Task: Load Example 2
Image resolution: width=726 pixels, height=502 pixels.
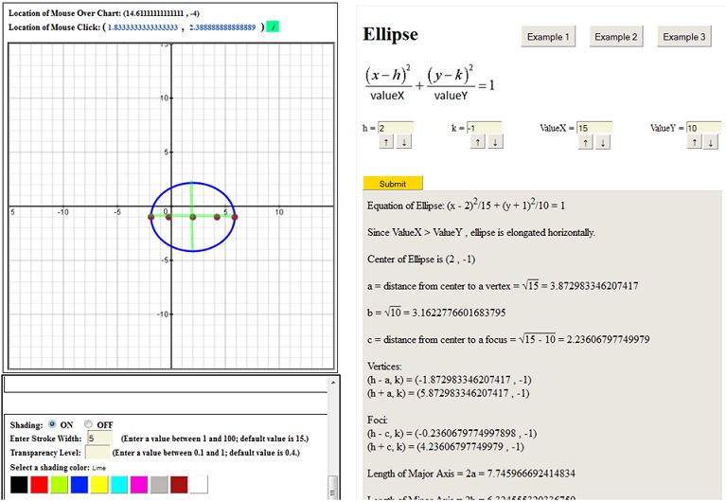Action: click(616, 37)
